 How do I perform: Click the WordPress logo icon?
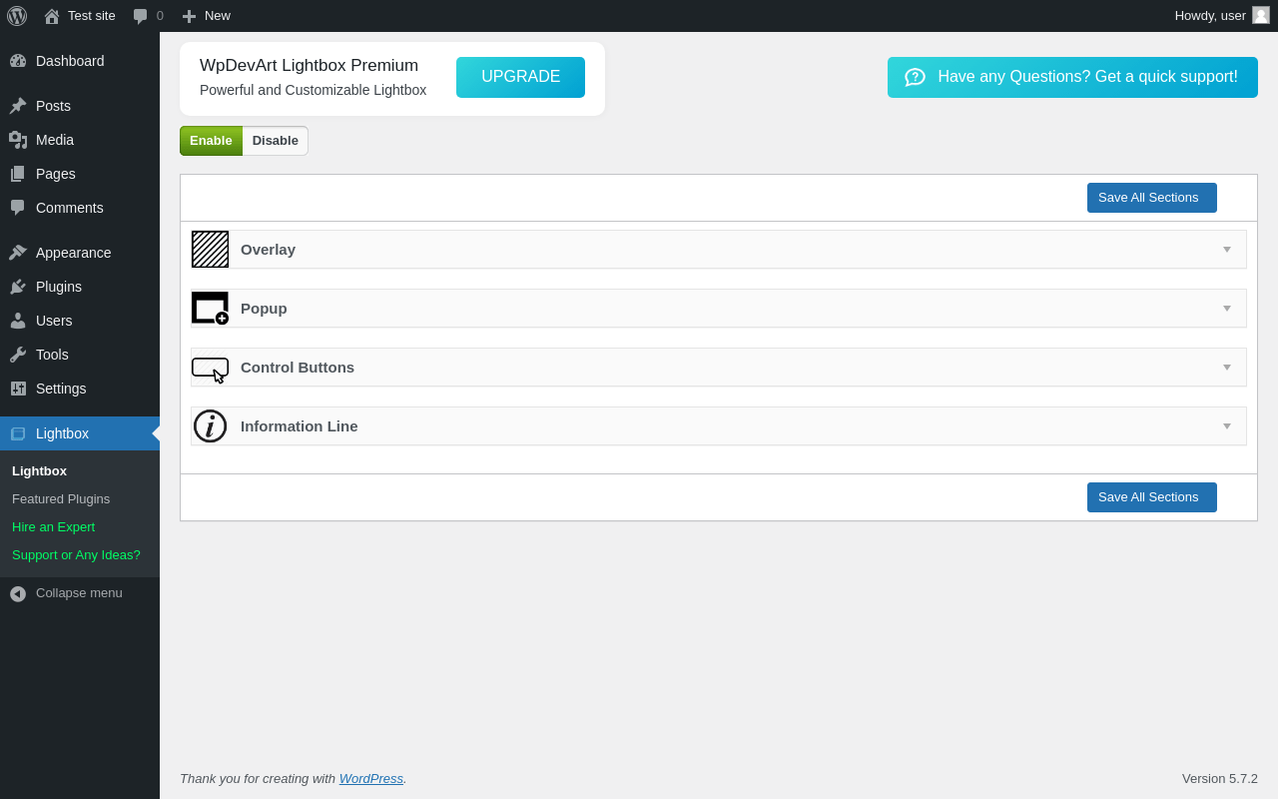point(17,16)
